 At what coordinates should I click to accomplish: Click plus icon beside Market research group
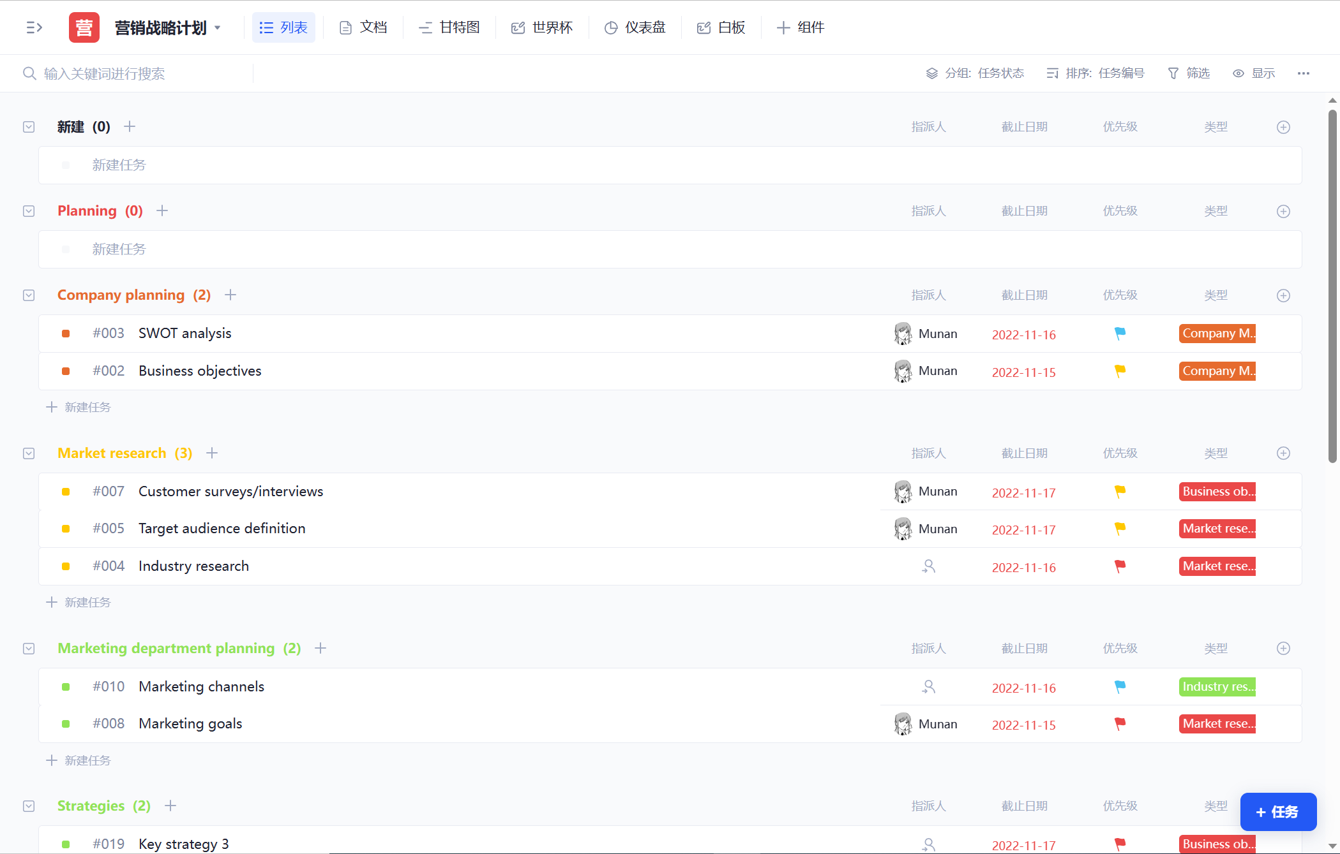pos(212,453)
